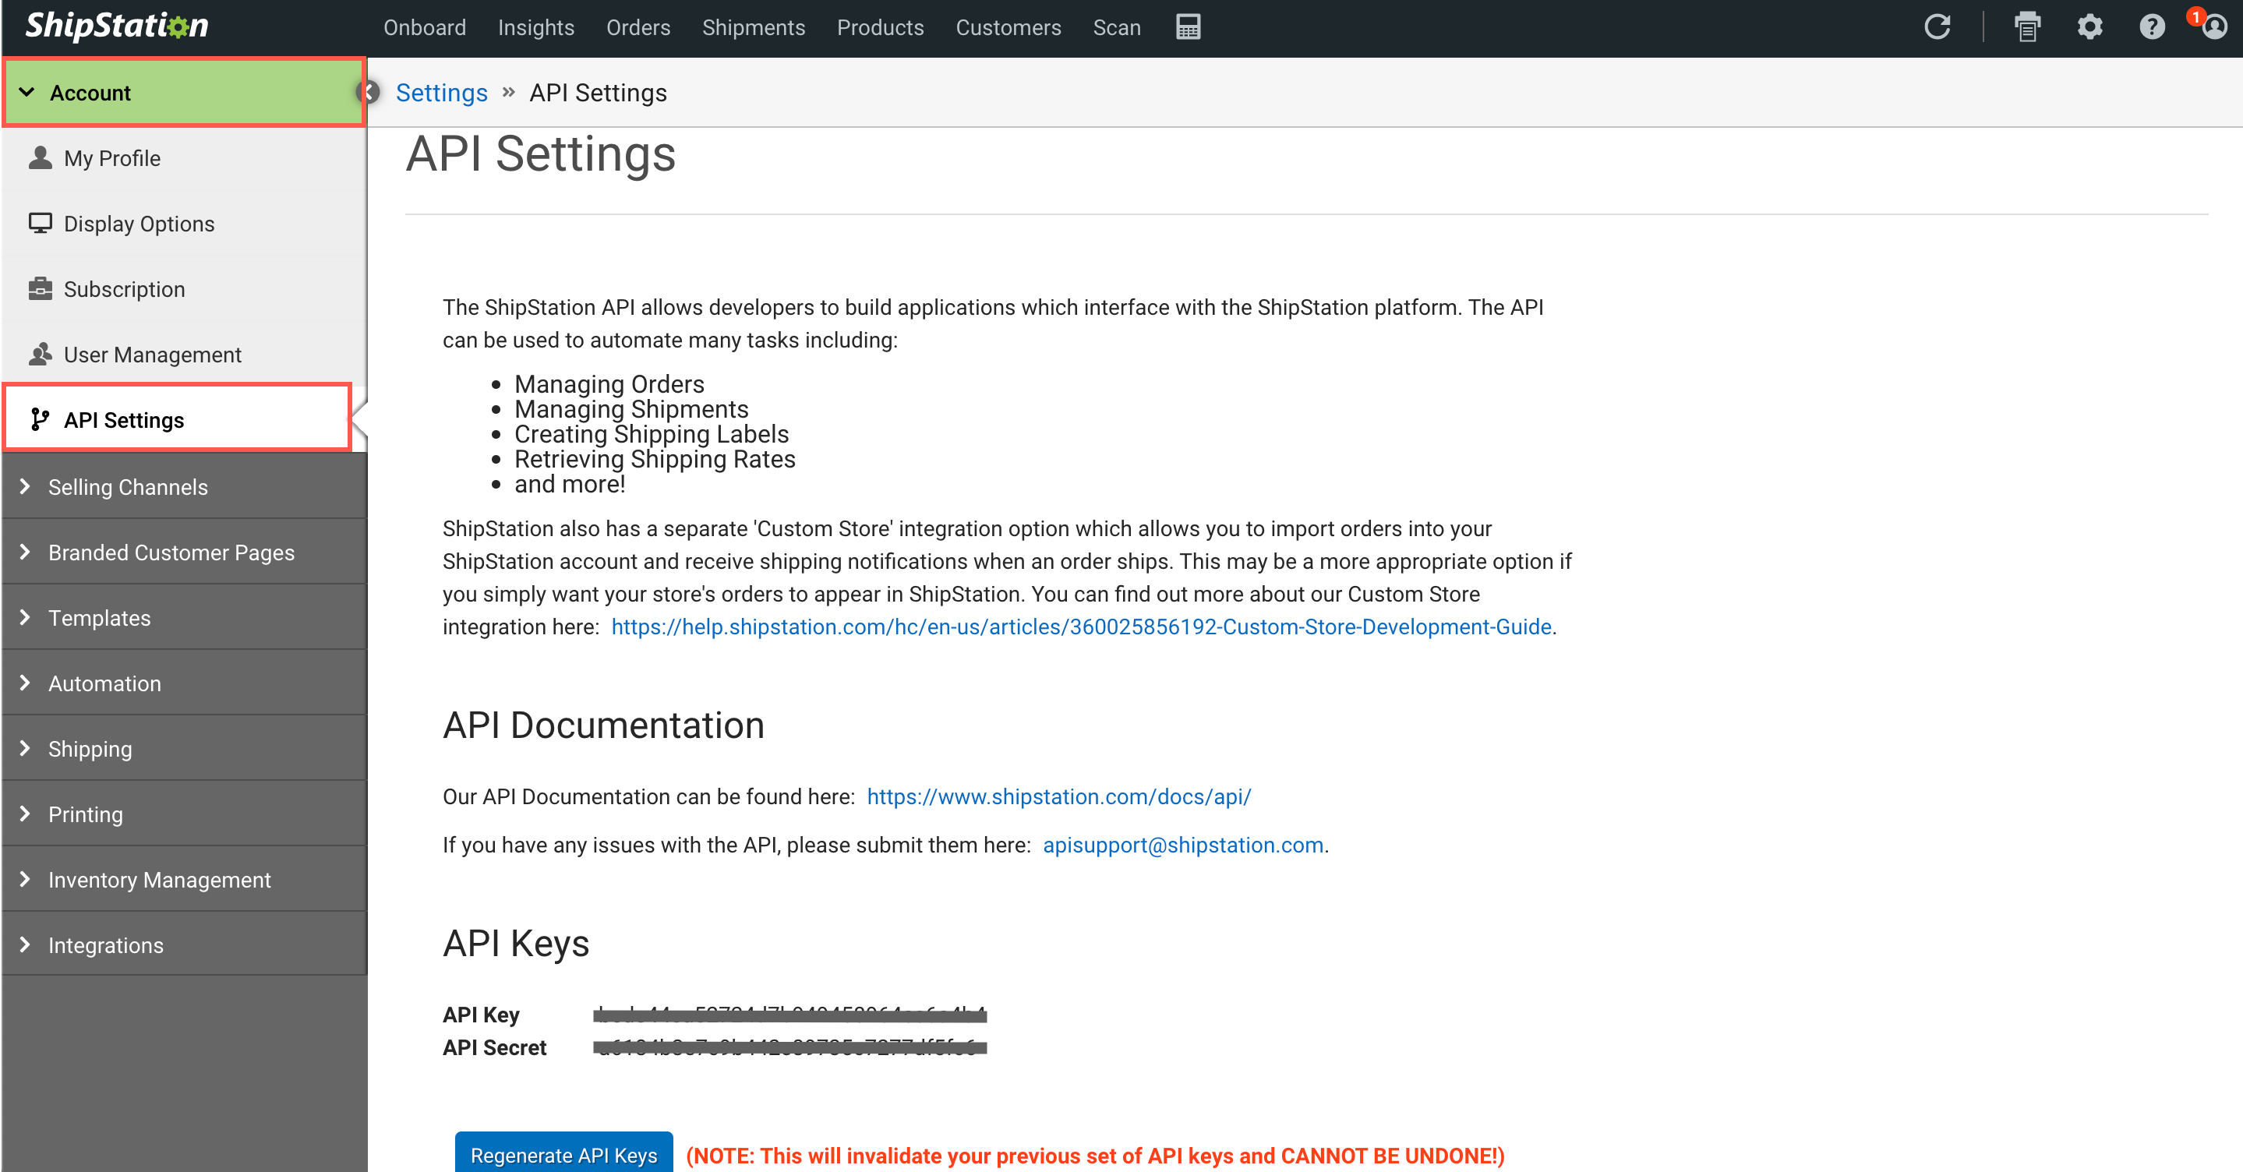
Task: Expand Inventory Management section
Action: [x=185, y=880]
